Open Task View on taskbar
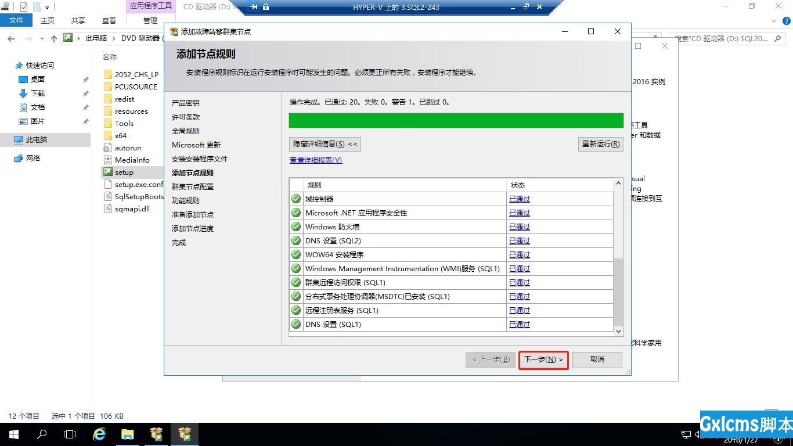The height and width of the screenshot is (446, 793). (x=70, y=434)
